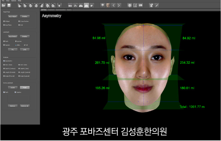Uncheck the Asymmetry analysis checkbox

click(4, 61)
